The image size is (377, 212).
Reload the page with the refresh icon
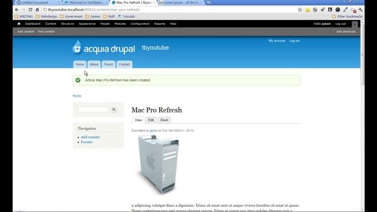coord(30,9)
